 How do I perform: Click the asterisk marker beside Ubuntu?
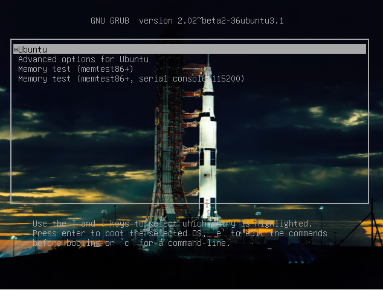coord(16,50)
